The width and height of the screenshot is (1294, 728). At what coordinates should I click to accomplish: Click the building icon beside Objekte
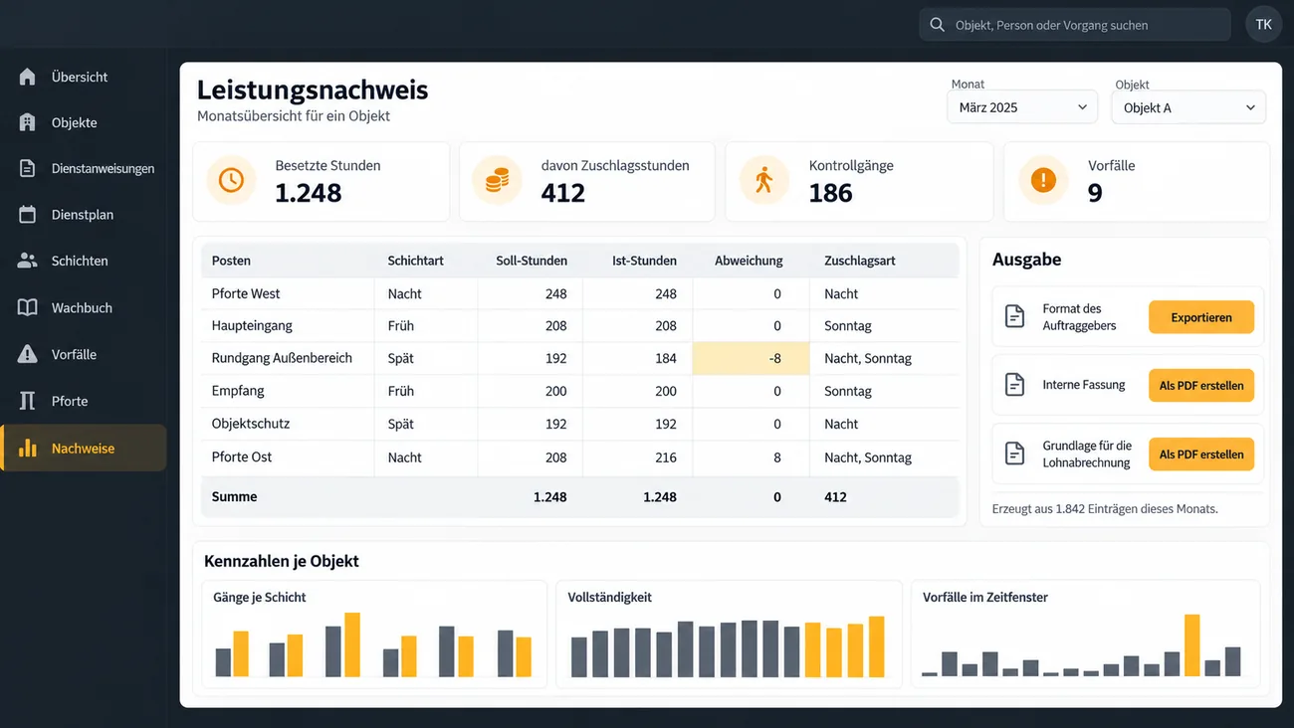28,122
